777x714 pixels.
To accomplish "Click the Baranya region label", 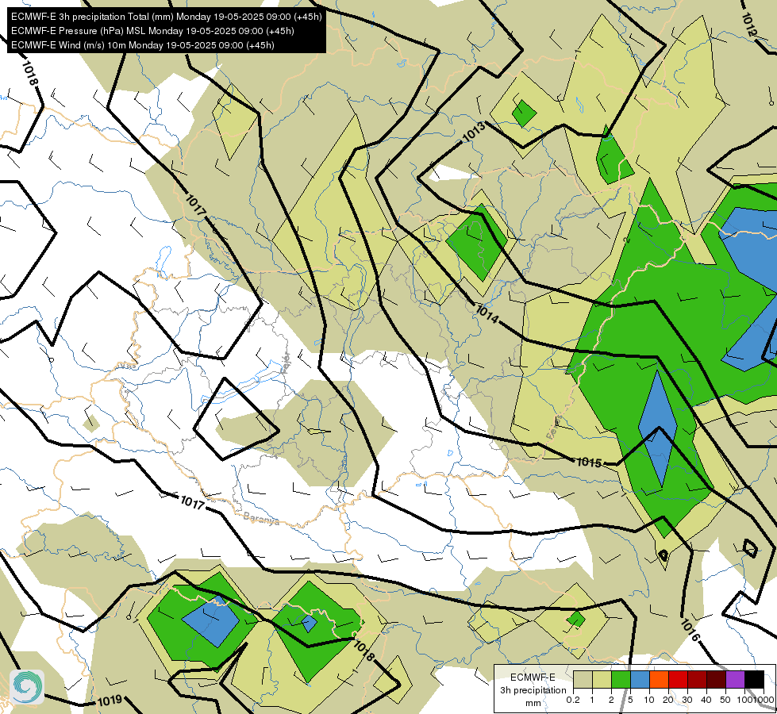I will coord(261,518).
